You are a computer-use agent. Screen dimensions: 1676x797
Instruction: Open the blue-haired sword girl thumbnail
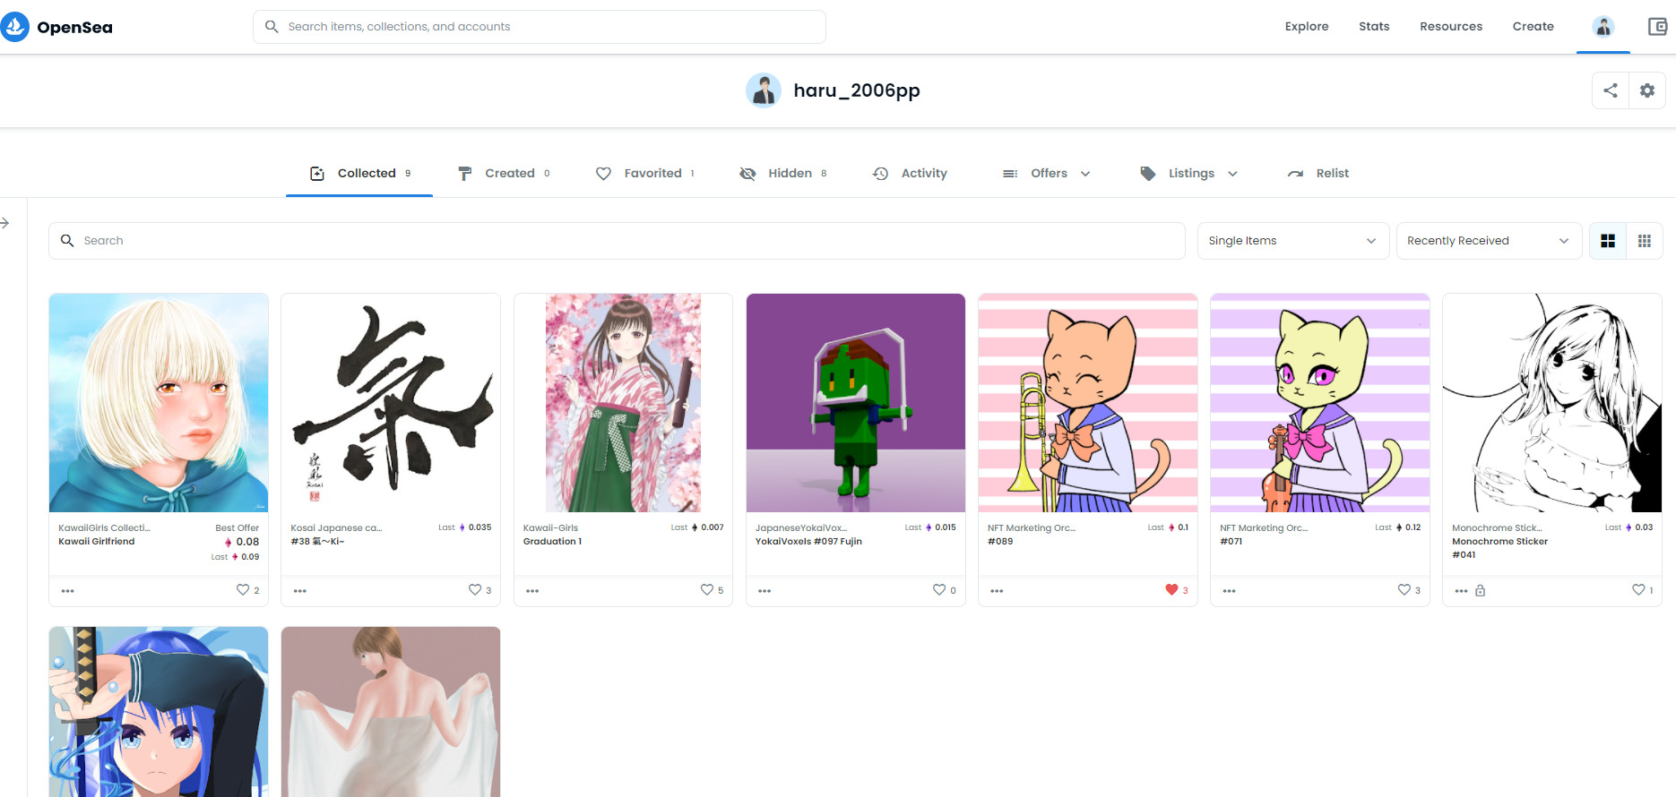coord(159,712)
